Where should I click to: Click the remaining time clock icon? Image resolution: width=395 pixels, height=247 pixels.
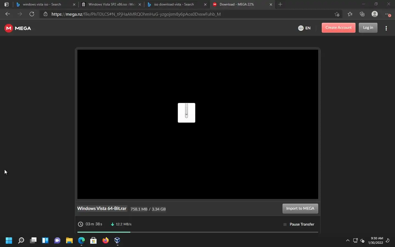80,224
